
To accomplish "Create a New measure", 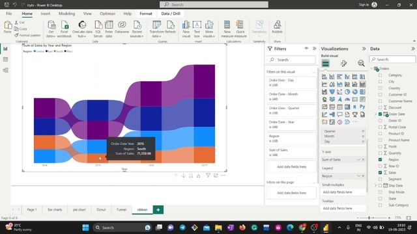I will tap(227, 29).
